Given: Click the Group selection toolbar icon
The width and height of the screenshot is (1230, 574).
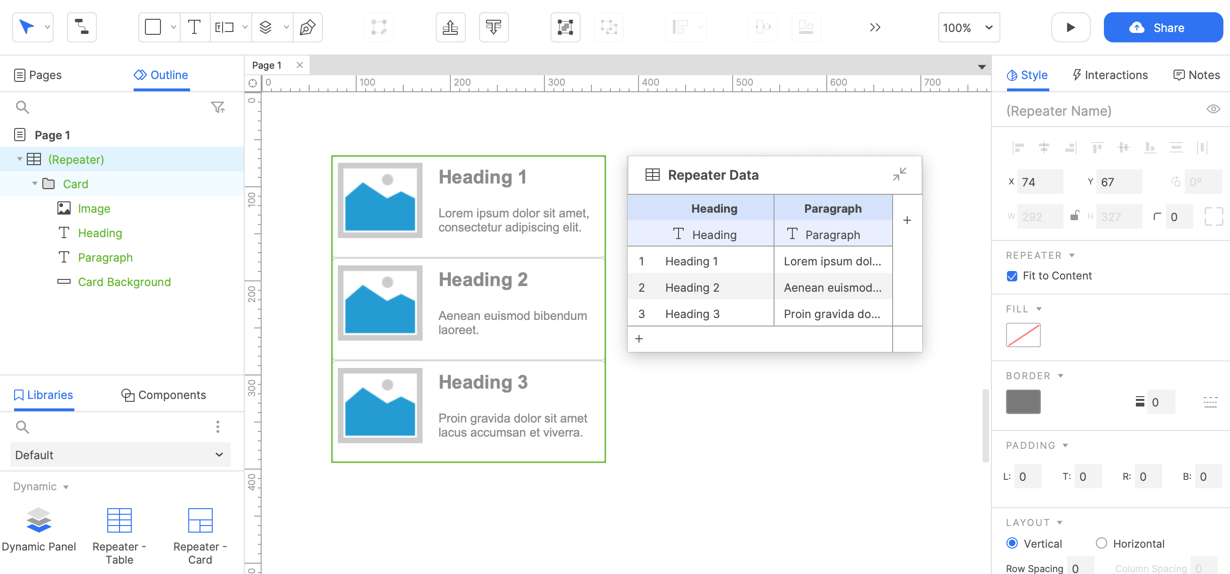Looking at the screenshot, I should 565,27.
